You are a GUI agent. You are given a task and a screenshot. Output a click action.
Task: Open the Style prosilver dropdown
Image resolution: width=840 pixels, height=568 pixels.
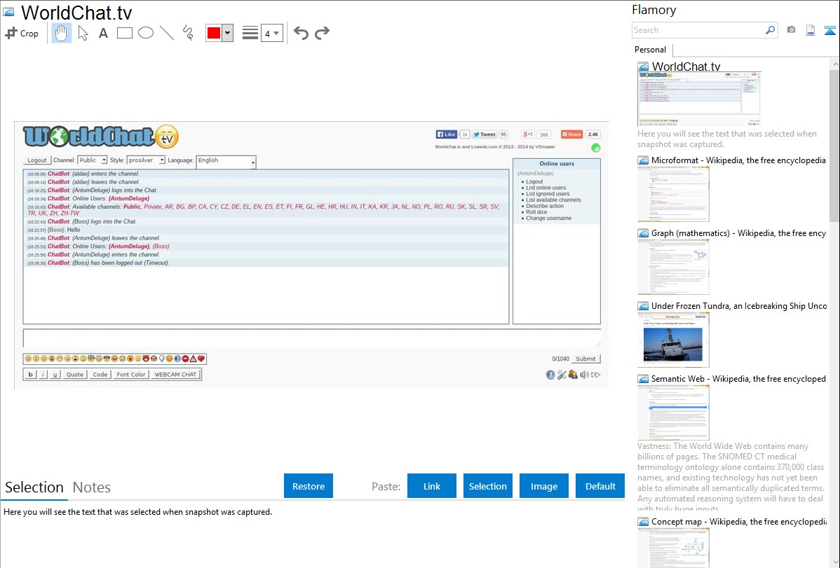tap(147, 160)
